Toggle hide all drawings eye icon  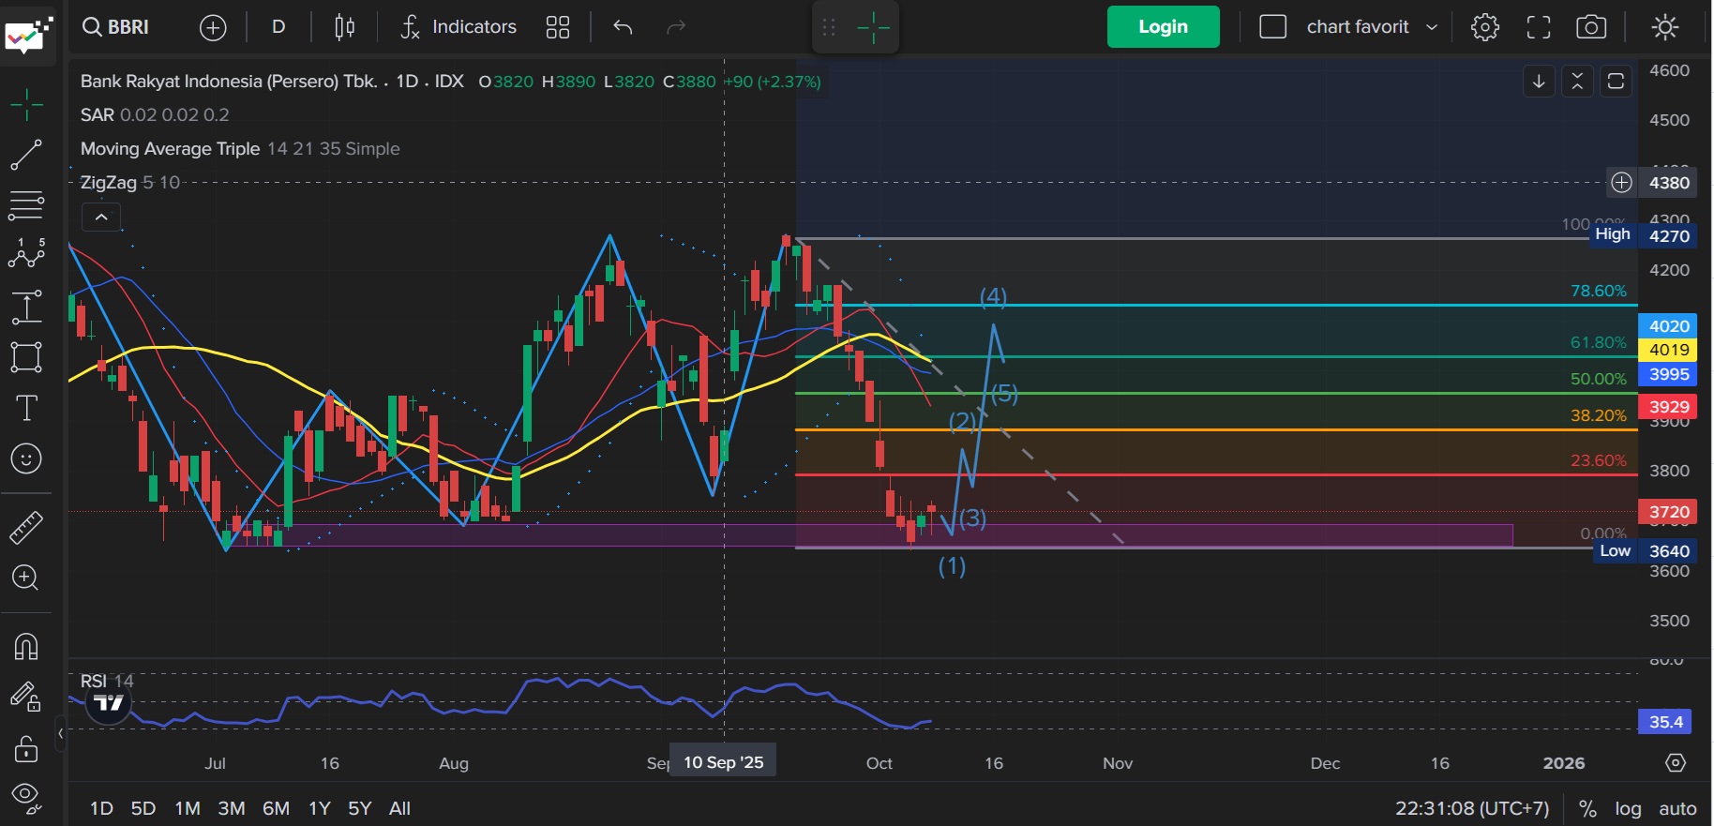26,797
